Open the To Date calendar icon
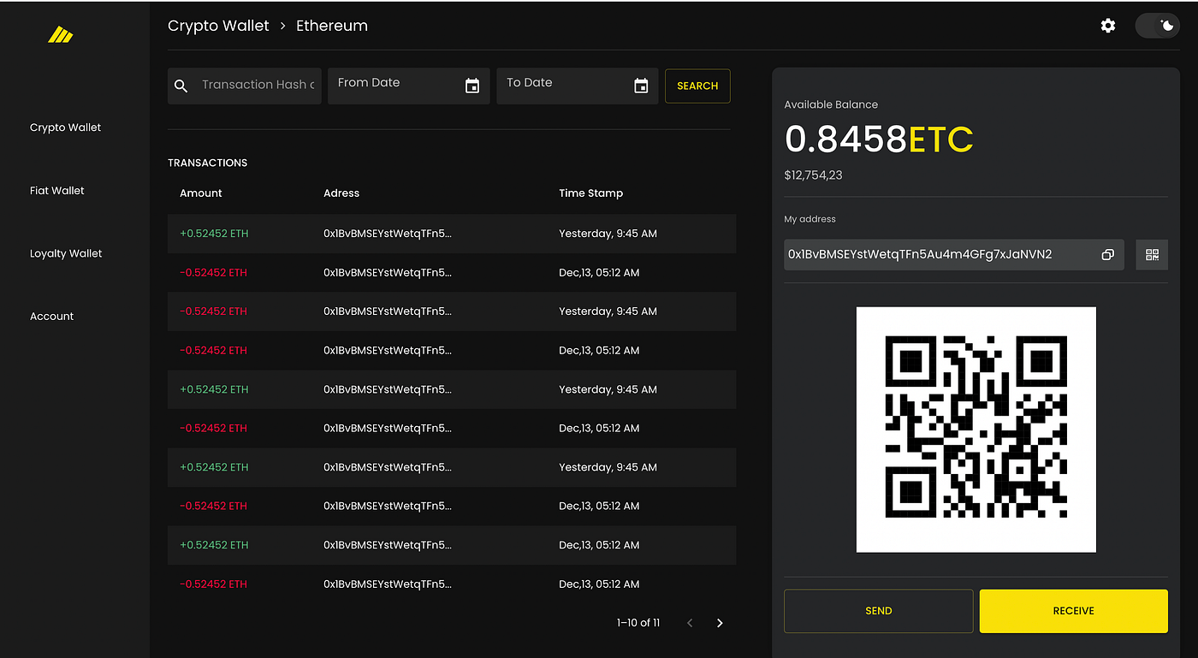The width and height of the screenshot is (1198, 658). 641,86
